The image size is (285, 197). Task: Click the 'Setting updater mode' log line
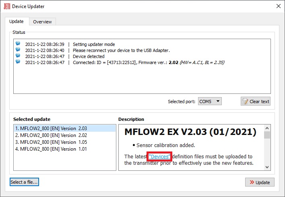click(x=94, y=44)
